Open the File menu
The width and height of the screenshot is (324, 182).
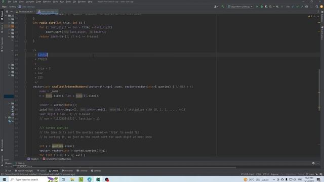[10, 2]
